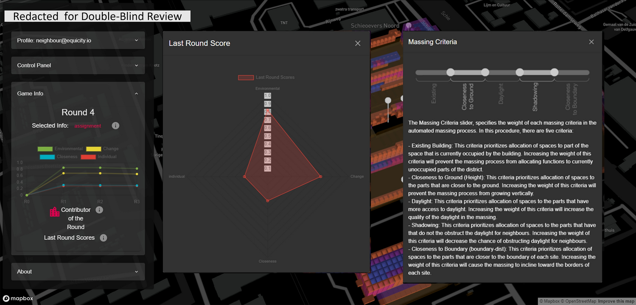Click the Massing Criteria dialog title
Image resolution: width=636 pixels, height=305 pixels.
(432, 42)
